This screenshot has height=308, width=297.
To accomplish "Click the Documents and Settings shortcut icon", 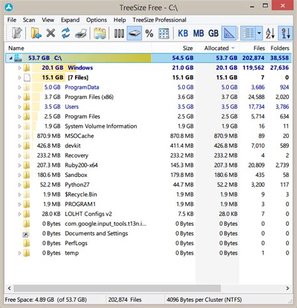I will (26, 234).
